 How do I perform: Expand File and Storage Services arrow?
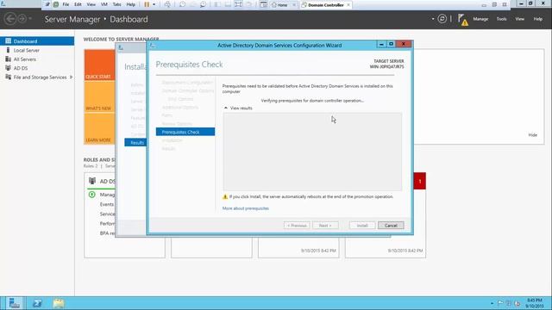72,77
